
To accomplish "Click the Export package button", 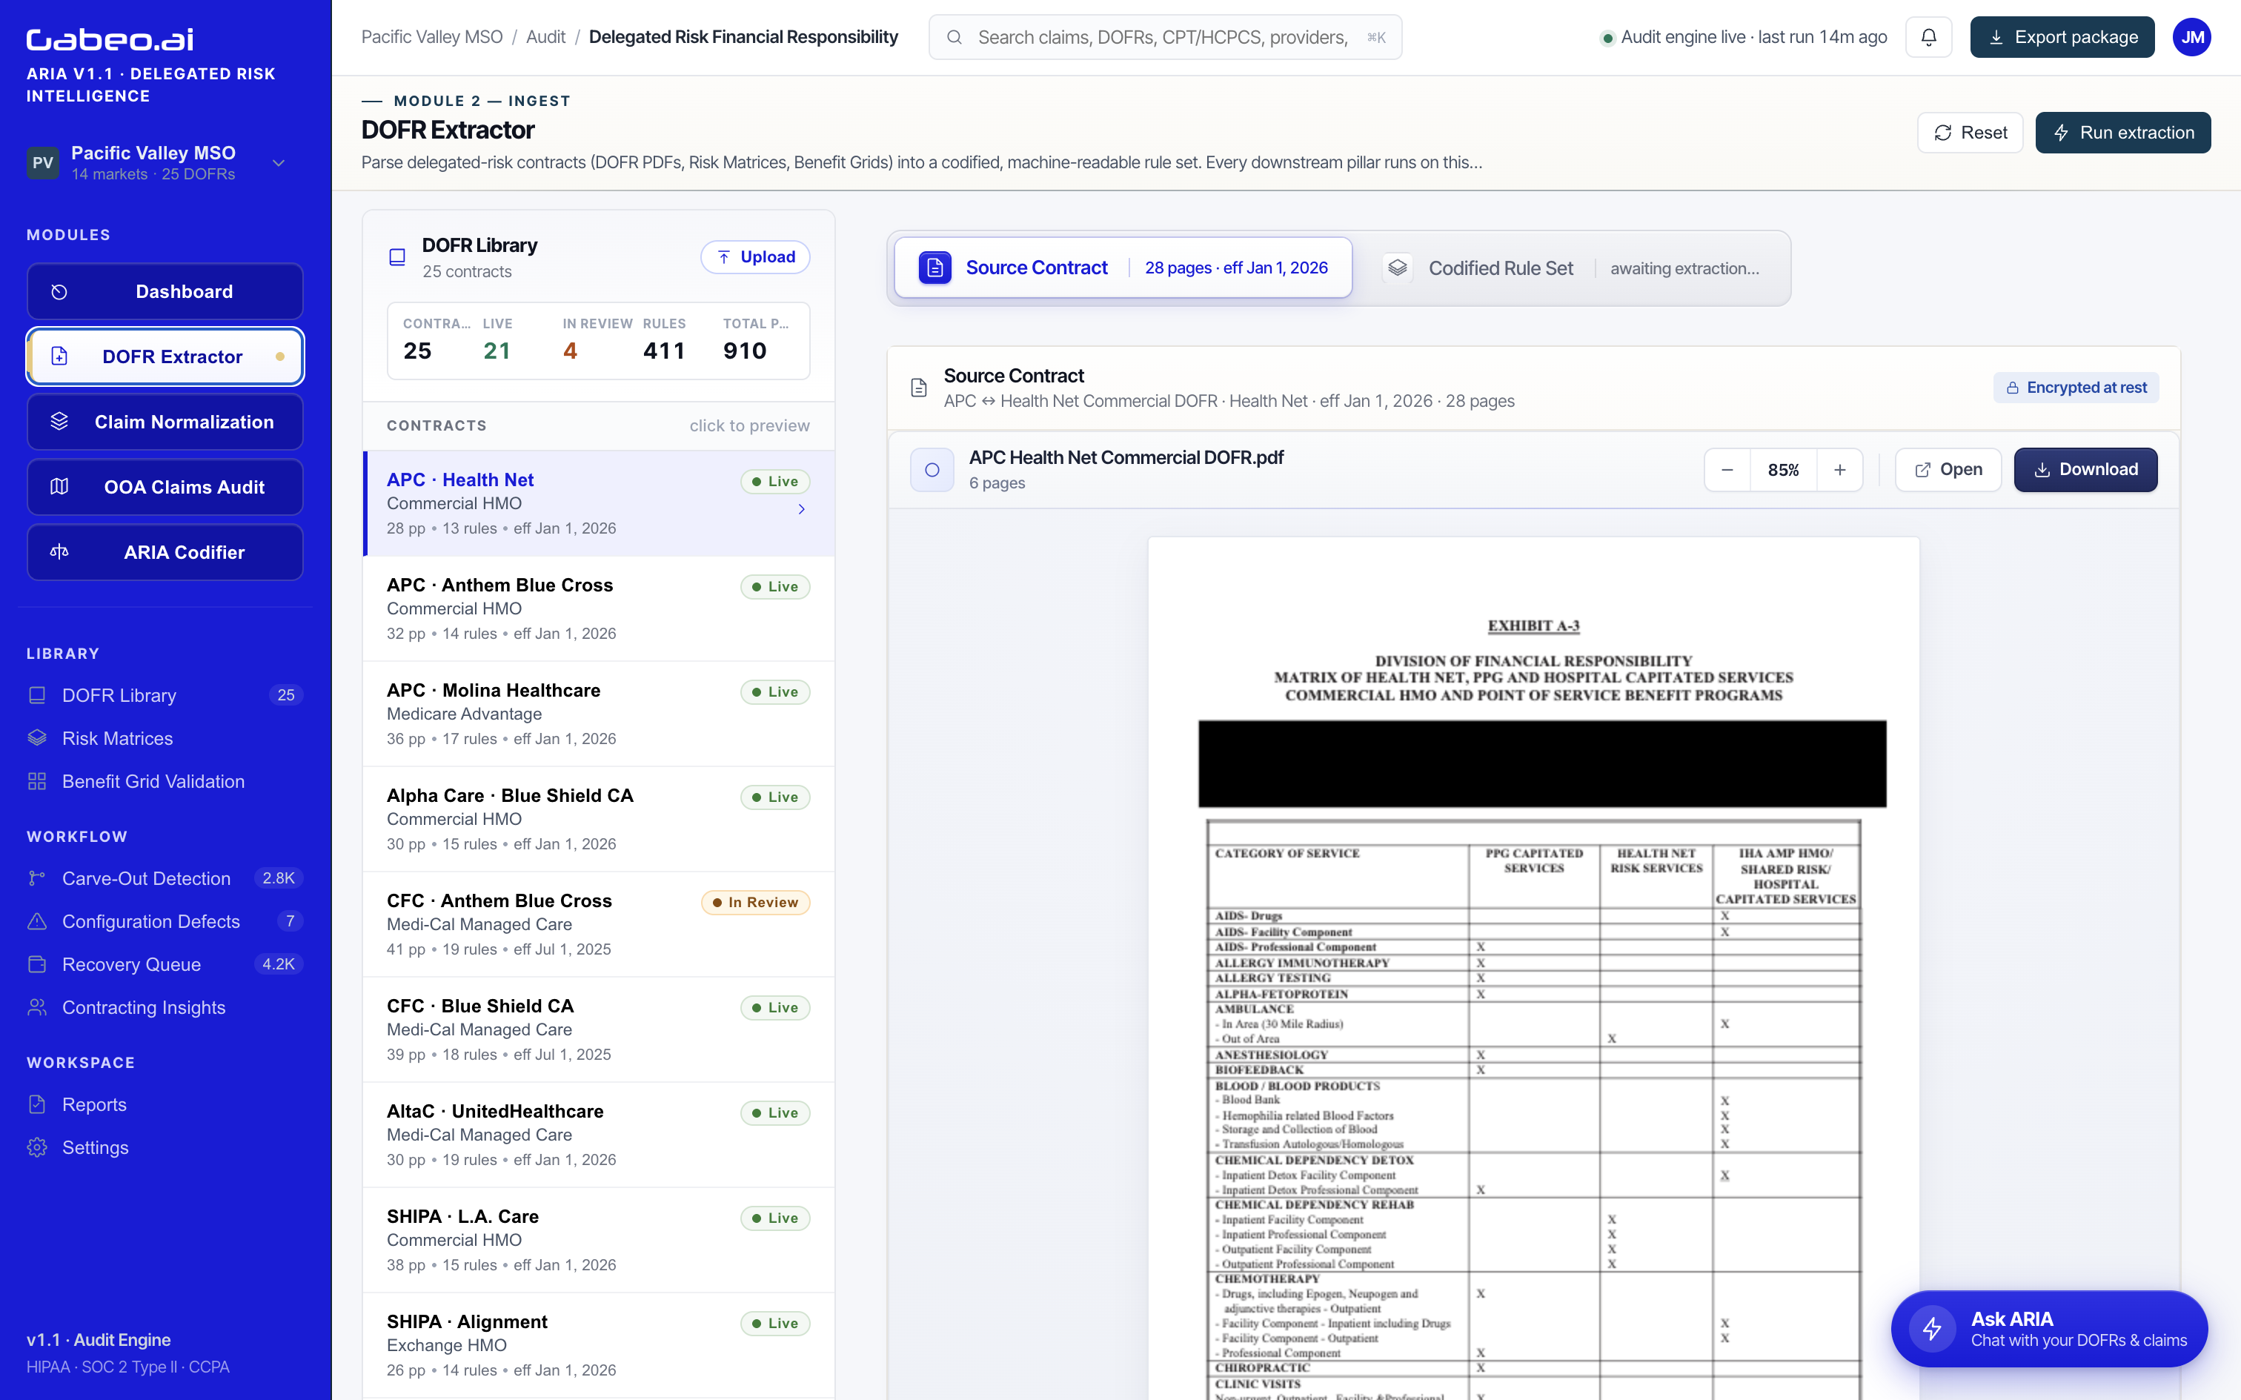I will 2062,37.
